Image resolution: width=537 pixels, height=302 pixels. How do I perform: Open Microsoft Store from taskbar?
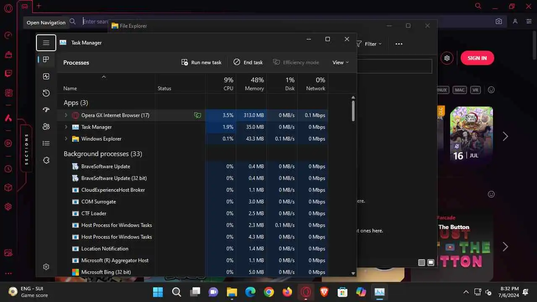tap(343, 292)
